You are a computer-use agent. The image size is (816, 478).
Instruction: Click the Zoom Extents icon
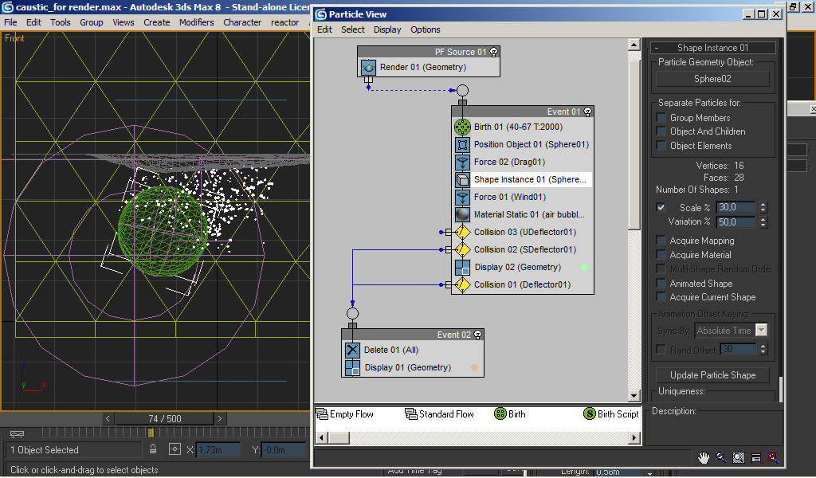(x=756, y=458)
